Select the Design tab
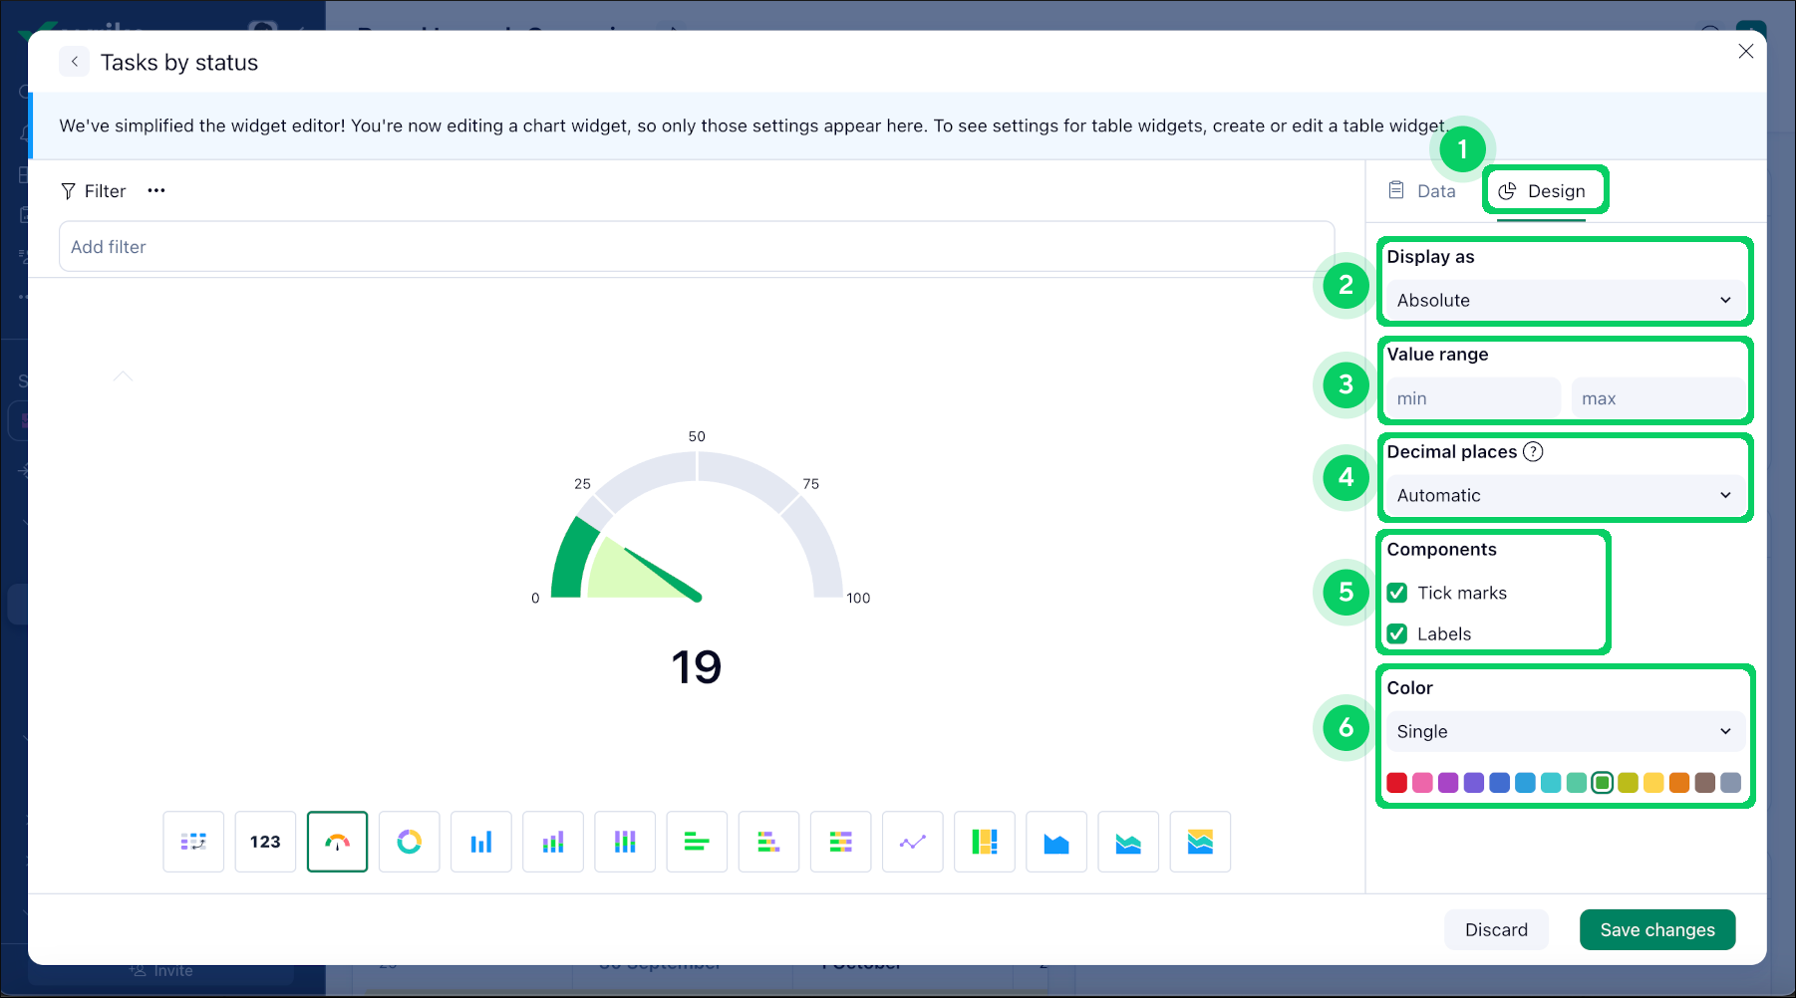 (1545, 190)
